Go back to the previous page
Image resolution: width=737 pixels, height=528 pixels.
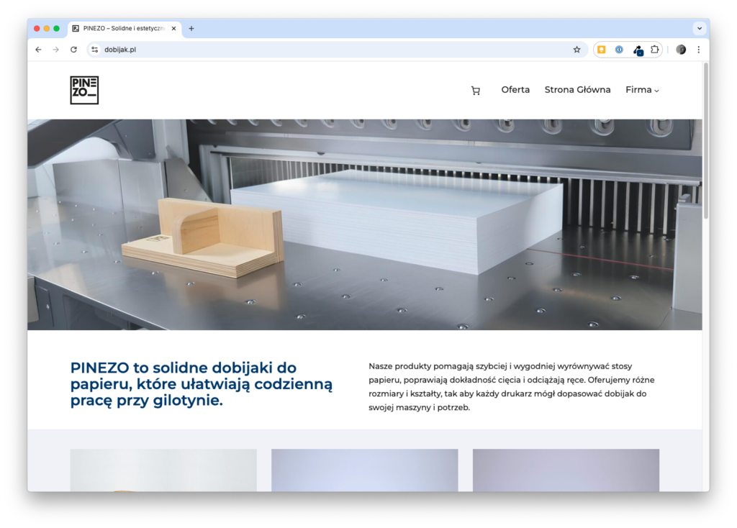click(38, 50)
